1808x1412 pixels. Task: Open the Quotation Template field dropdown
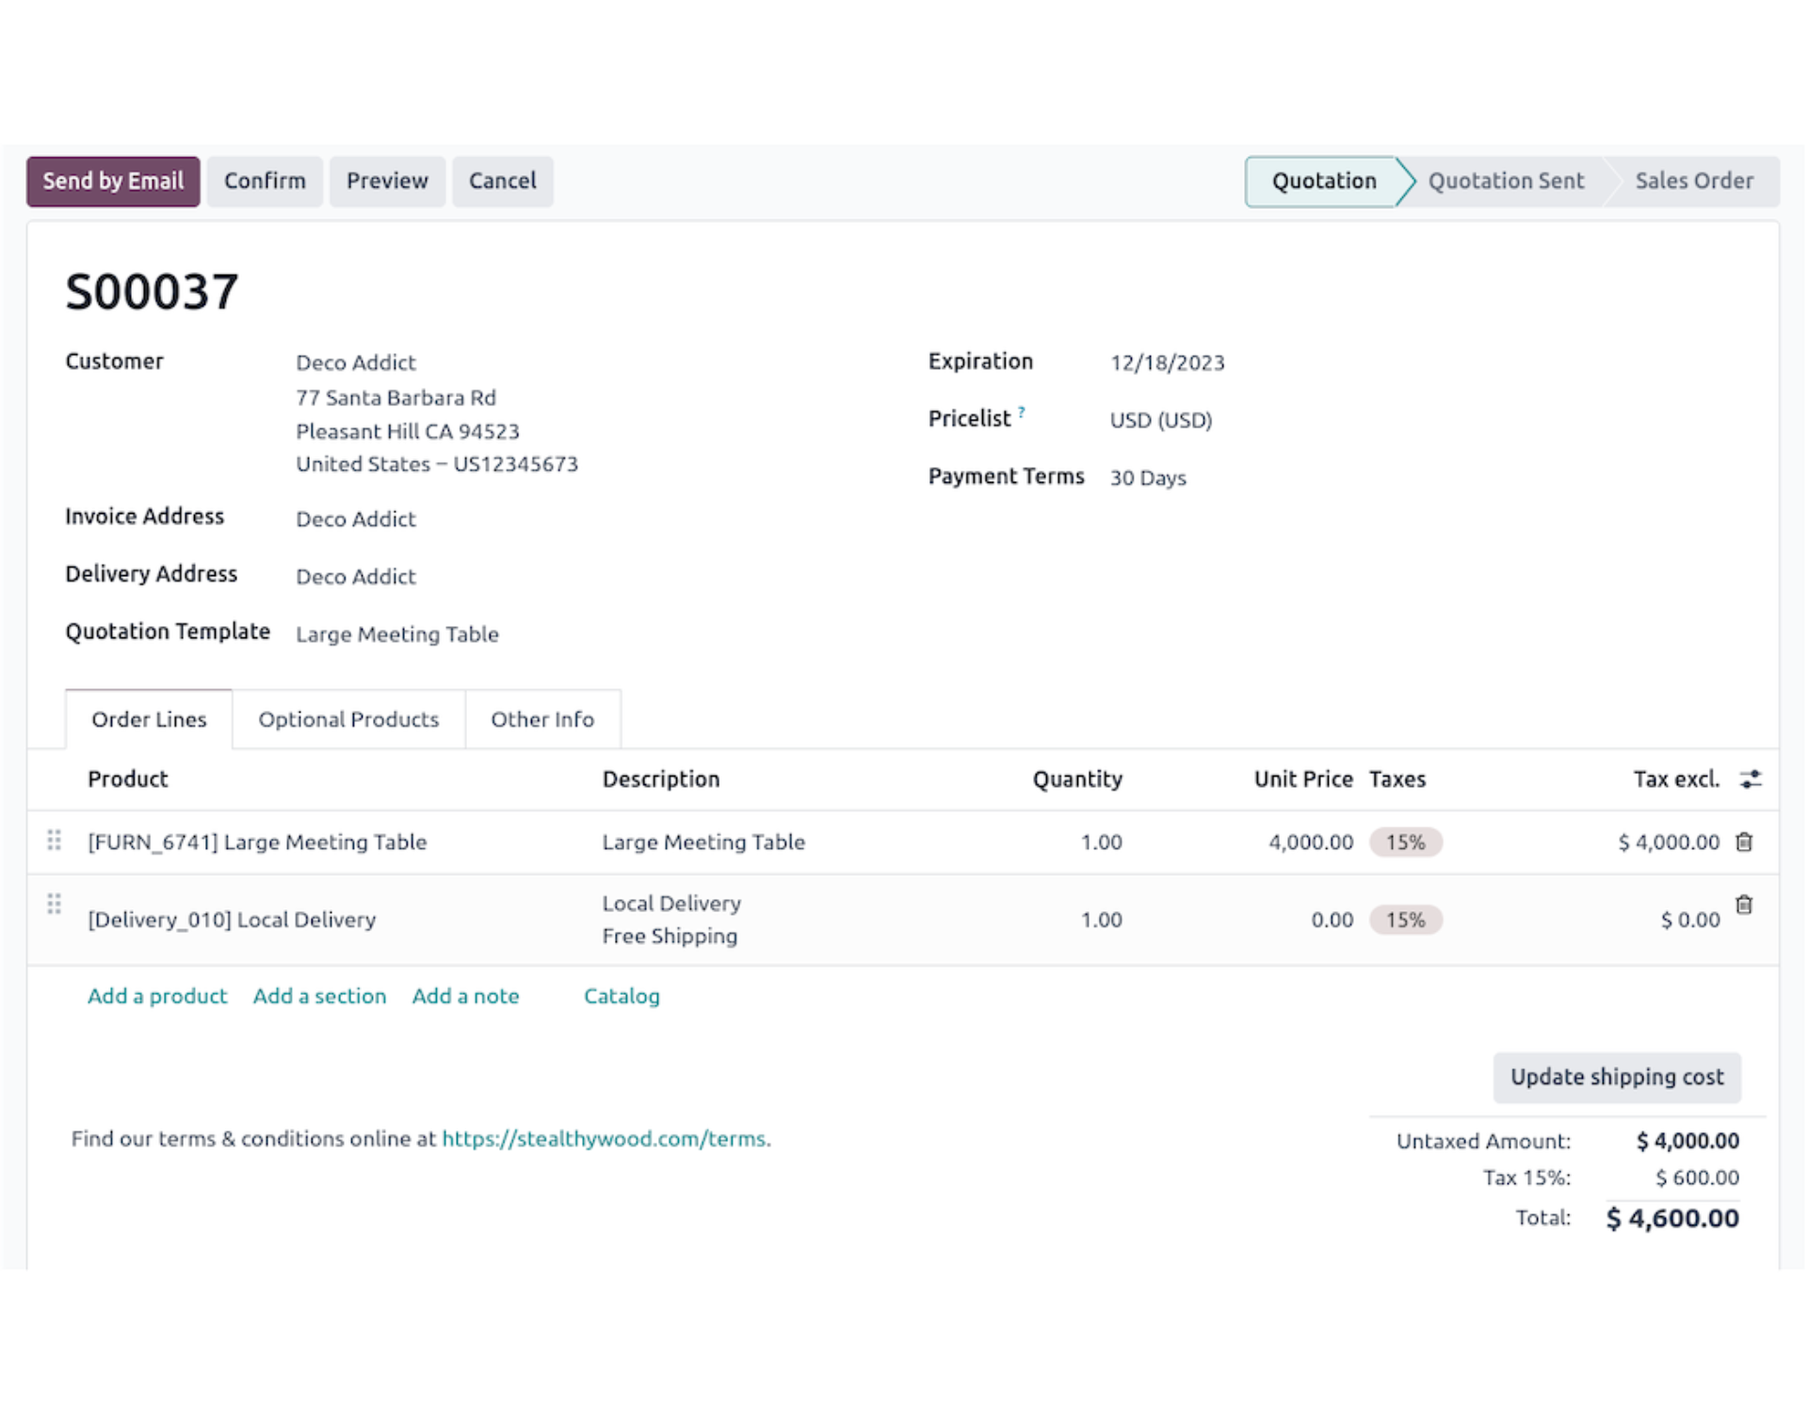397,634
